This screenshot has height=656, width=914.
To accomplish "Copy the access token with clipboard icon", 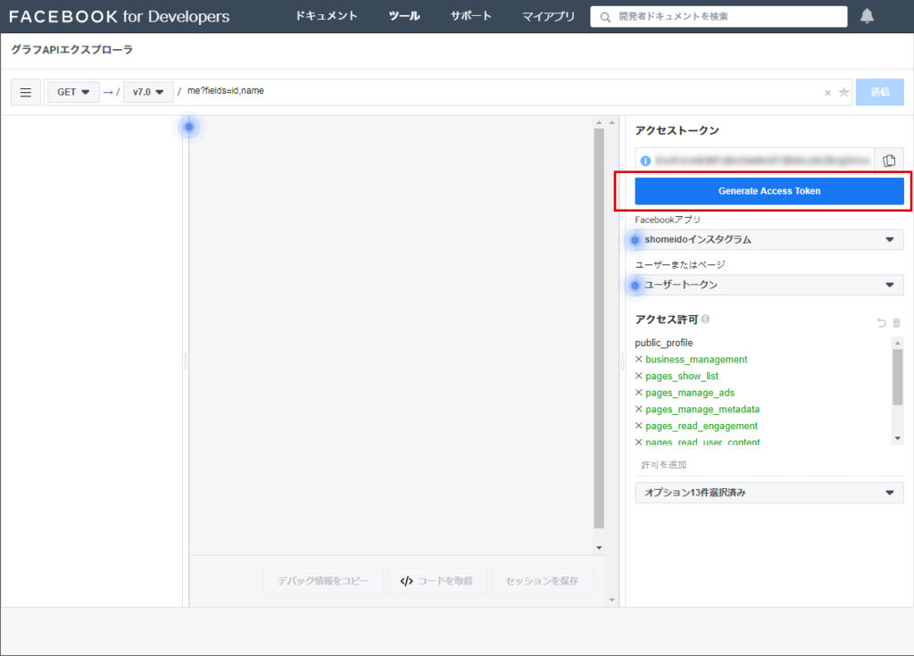I will (888, 161).
